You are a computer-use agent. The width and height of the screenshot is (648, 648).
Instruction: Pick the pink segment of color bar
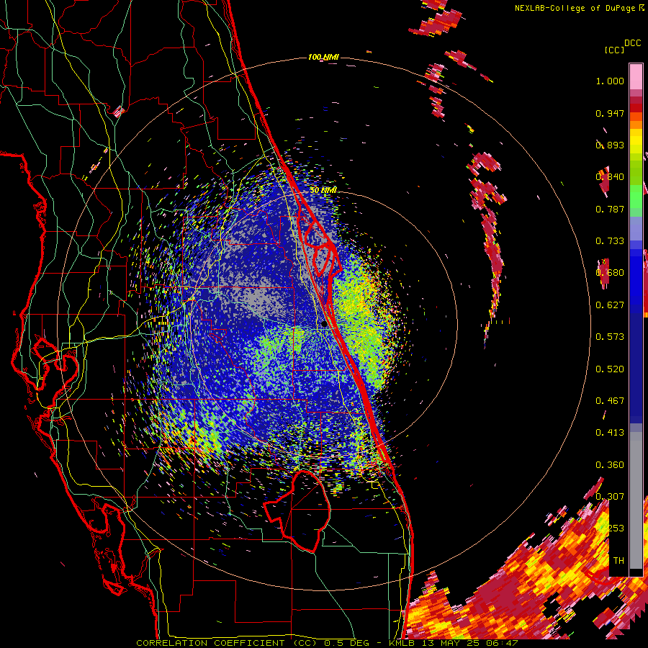click(636, 77)
